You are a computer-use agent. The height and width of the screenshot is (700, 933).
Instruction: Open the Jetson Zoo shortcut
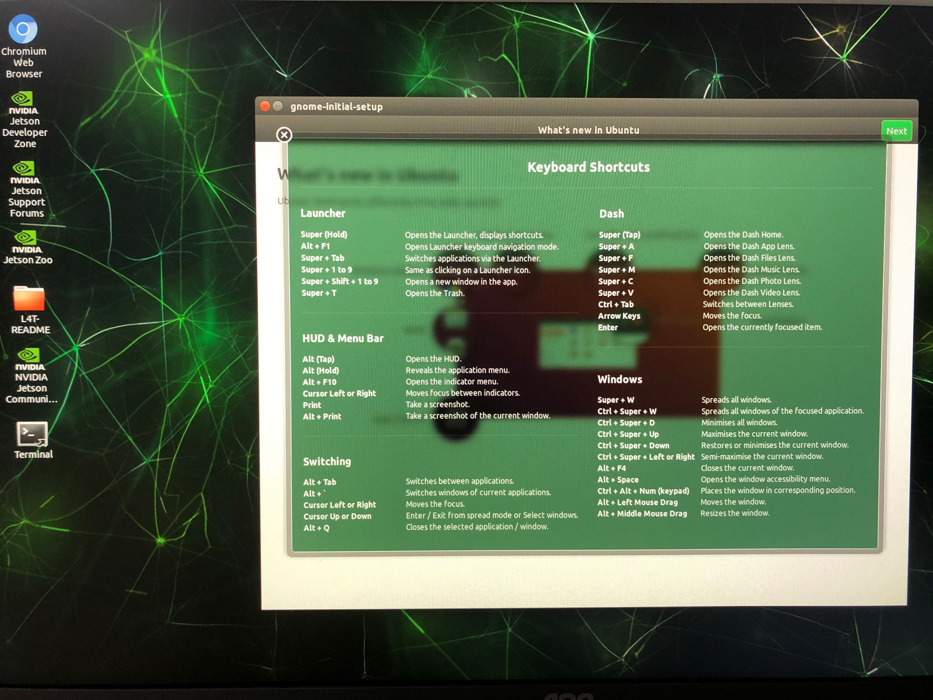26,238
